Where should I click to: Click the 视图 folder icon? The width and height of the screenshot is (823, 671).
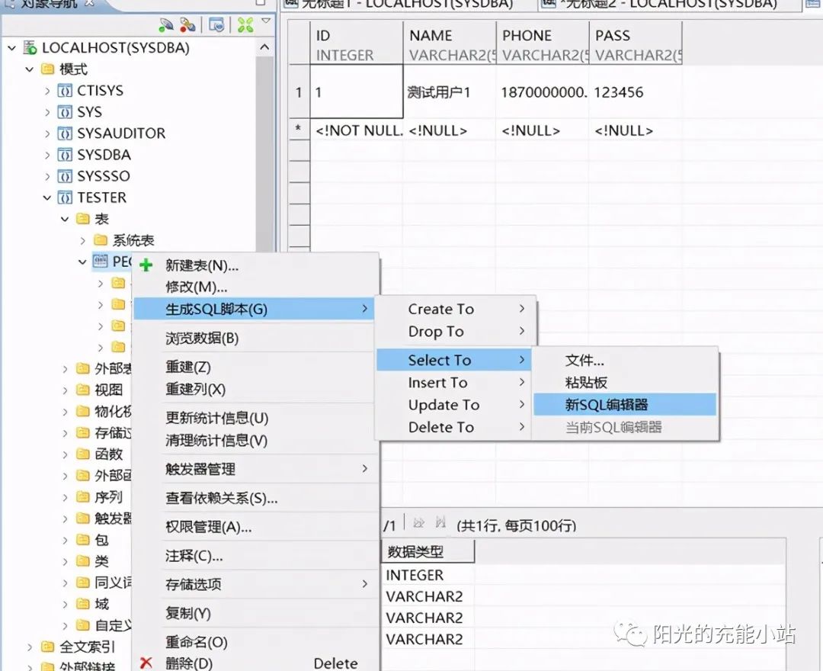[x=83, y=390]
